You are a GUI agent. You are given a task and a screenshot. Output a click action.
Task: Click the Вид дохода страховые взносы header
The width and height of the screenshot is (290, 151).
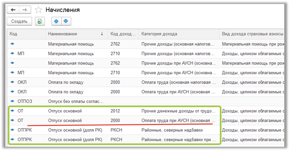click(x=252, y=34)
